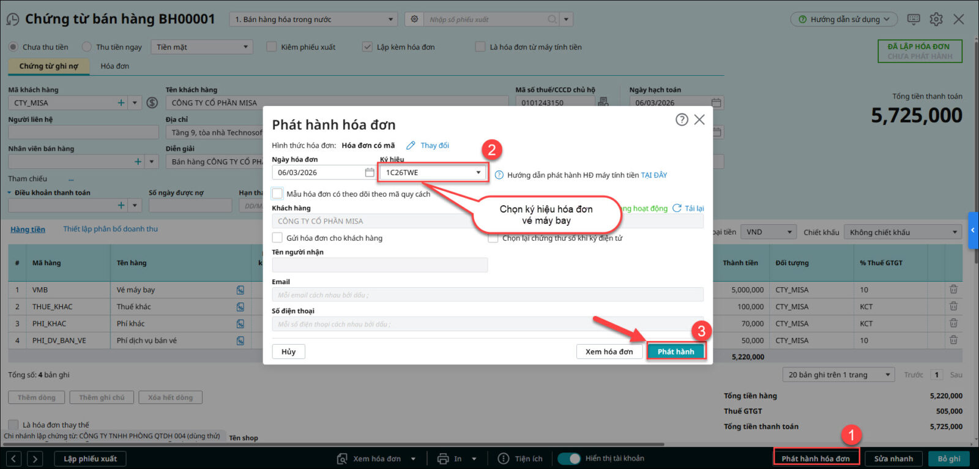Open the settings gear beside the export number field
Viewport: 979px width, 469px height.
(414, 20)
